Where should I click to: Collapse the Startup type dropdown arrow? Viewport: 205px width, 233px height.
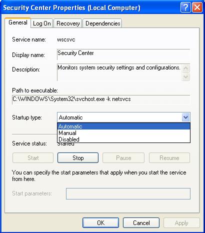tap(185, 117)
